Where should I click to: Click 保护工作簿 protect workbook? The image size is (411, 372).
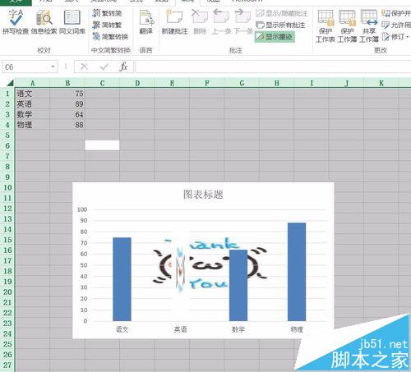pyautogui.click(x=347, y=26)
